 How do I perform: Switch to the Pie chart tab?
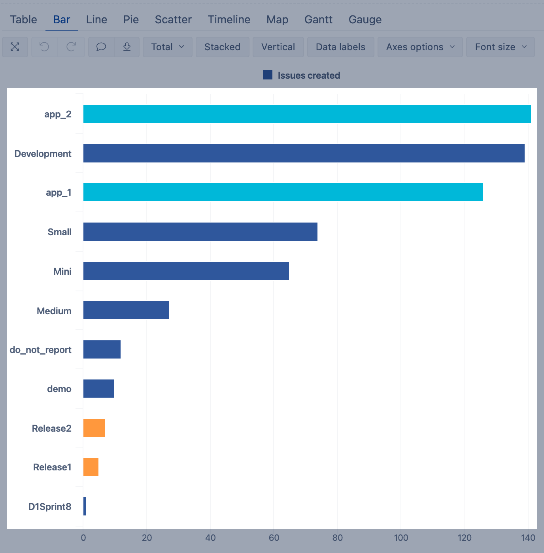[x=131, y=20]
